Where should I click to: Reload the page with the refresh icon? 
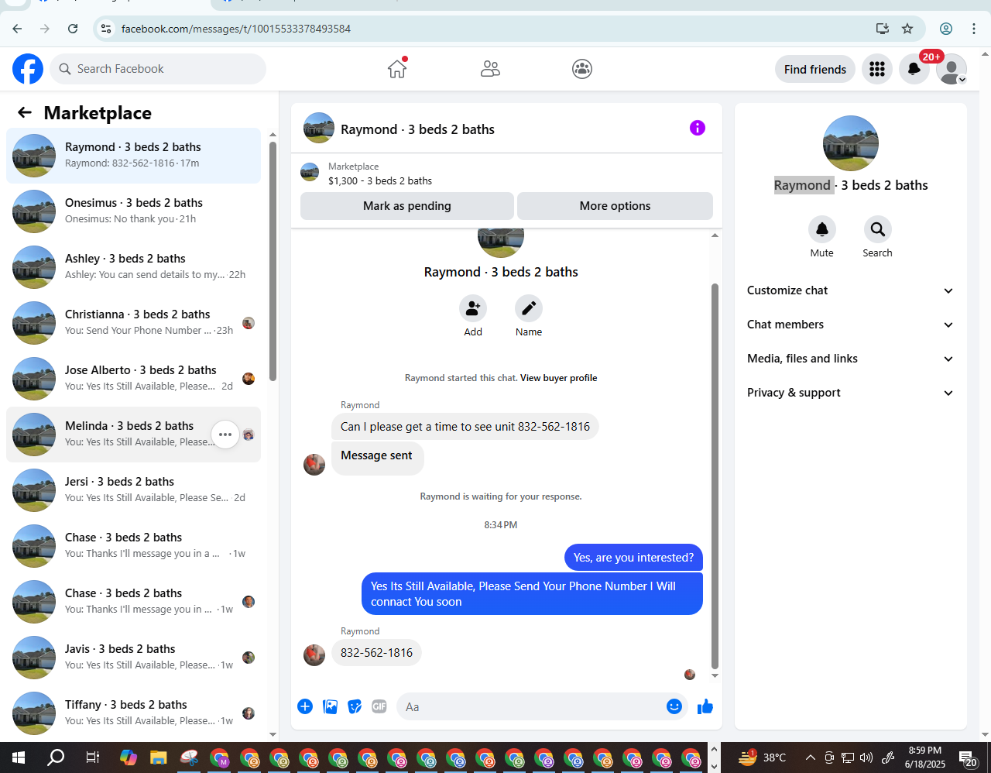pyautogui.click(x=73, y=29)
